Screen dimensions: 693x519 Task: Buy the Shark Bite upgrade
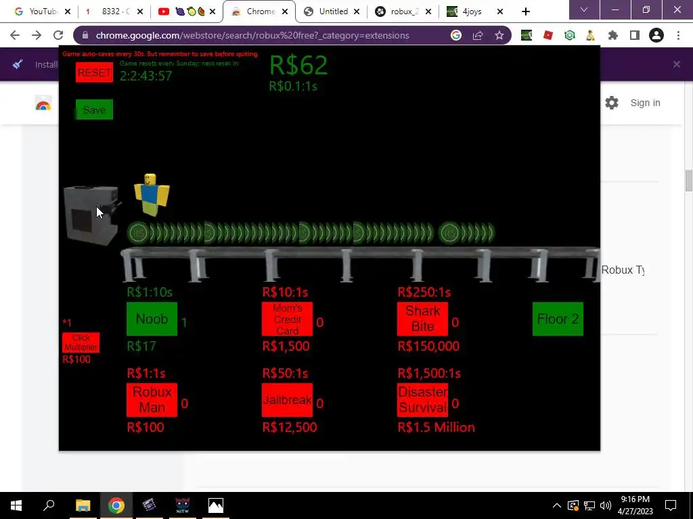pyautogui.click(x=422, y=319)
